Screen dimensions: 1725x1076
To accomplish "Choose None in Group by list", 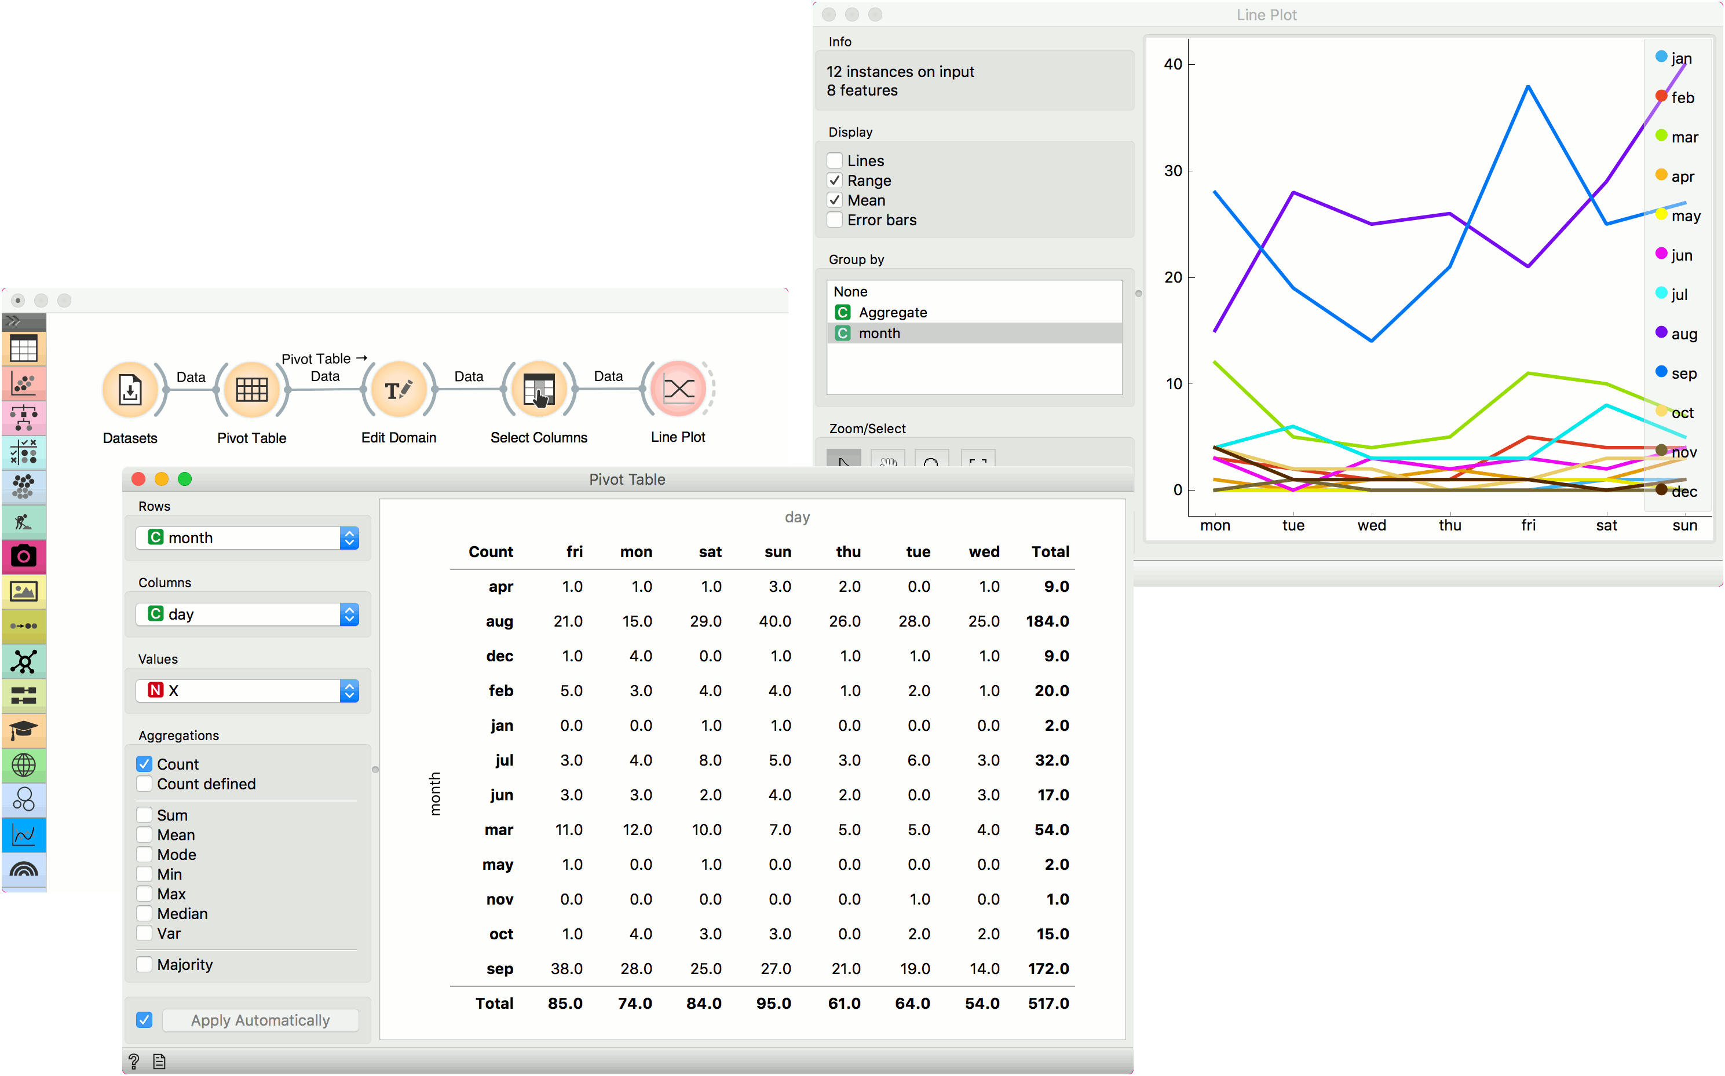I will click(x=850, y=292).
